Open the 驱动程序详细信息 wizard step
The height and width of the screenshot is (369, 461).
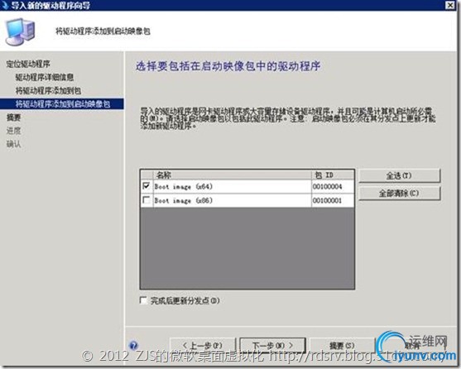click(x=45, y=77)
